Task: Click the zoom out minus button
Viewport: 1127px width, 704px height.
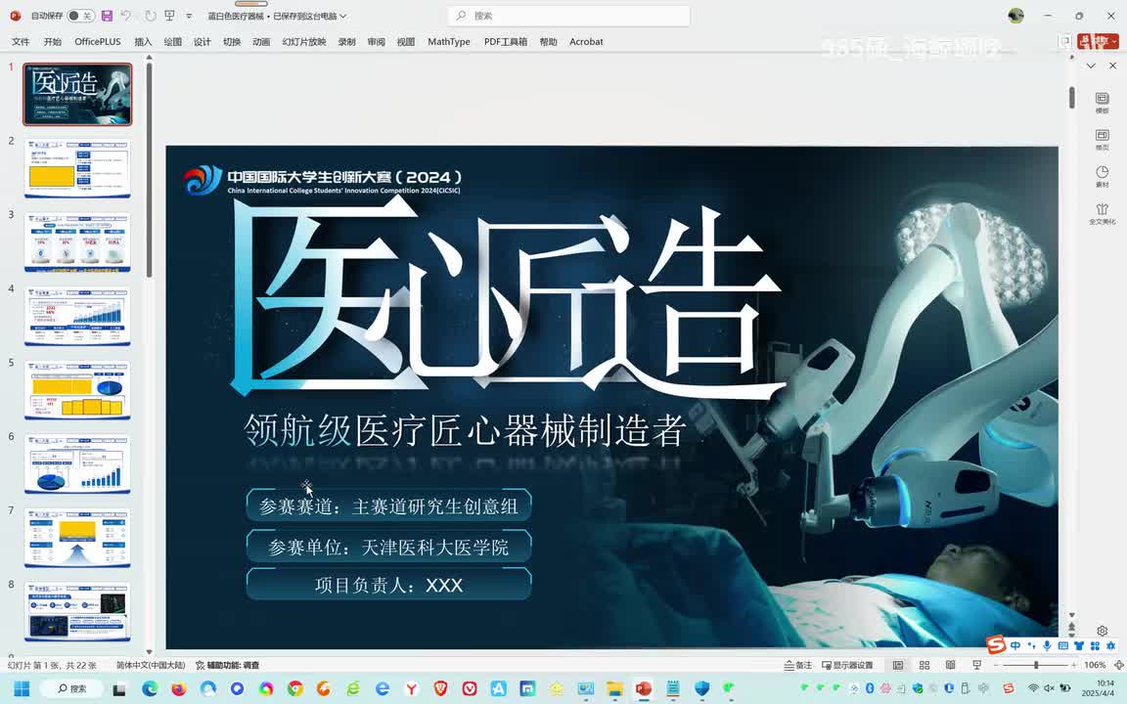Action: click(996, 665)
